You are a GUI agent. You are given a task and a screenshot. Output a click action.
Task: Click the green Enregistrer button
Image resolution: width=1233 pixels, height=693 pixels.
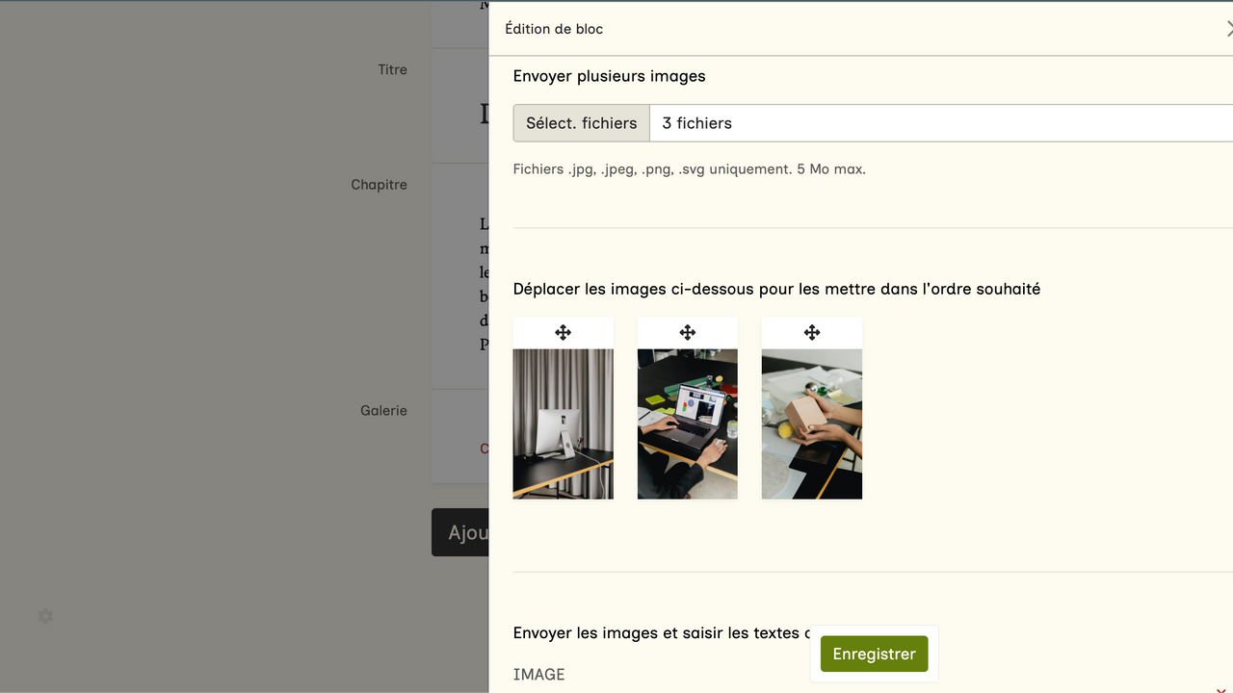tap(874, 654)
